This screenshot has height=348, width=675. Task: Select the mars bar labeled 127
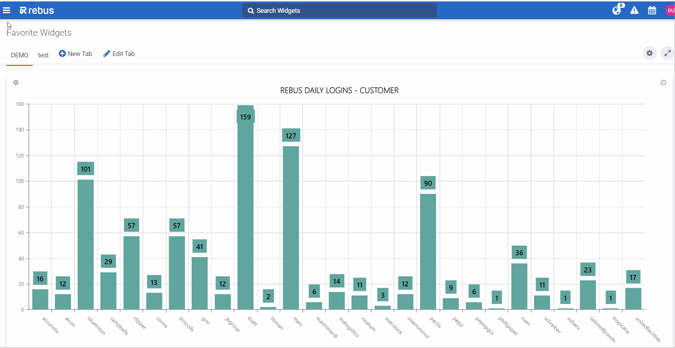tap(291, 228)
